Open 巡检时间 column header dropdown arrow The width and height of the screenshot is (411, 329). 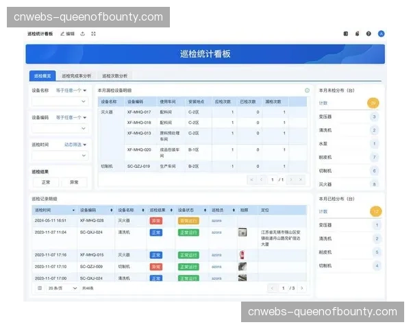tap(73, 210)
